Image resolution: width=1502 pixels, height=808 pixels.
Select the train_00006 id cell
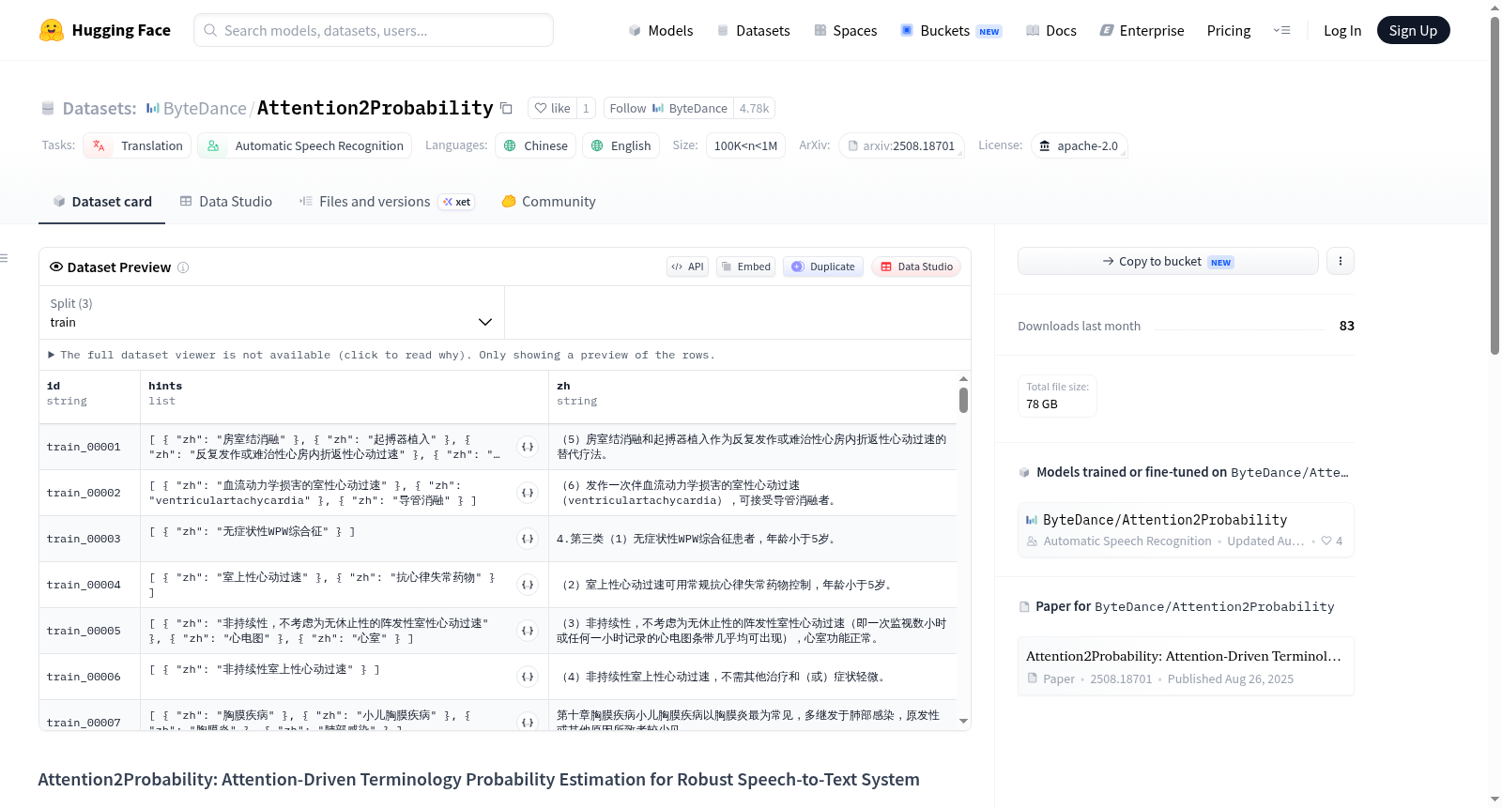[x=89, y=677]
